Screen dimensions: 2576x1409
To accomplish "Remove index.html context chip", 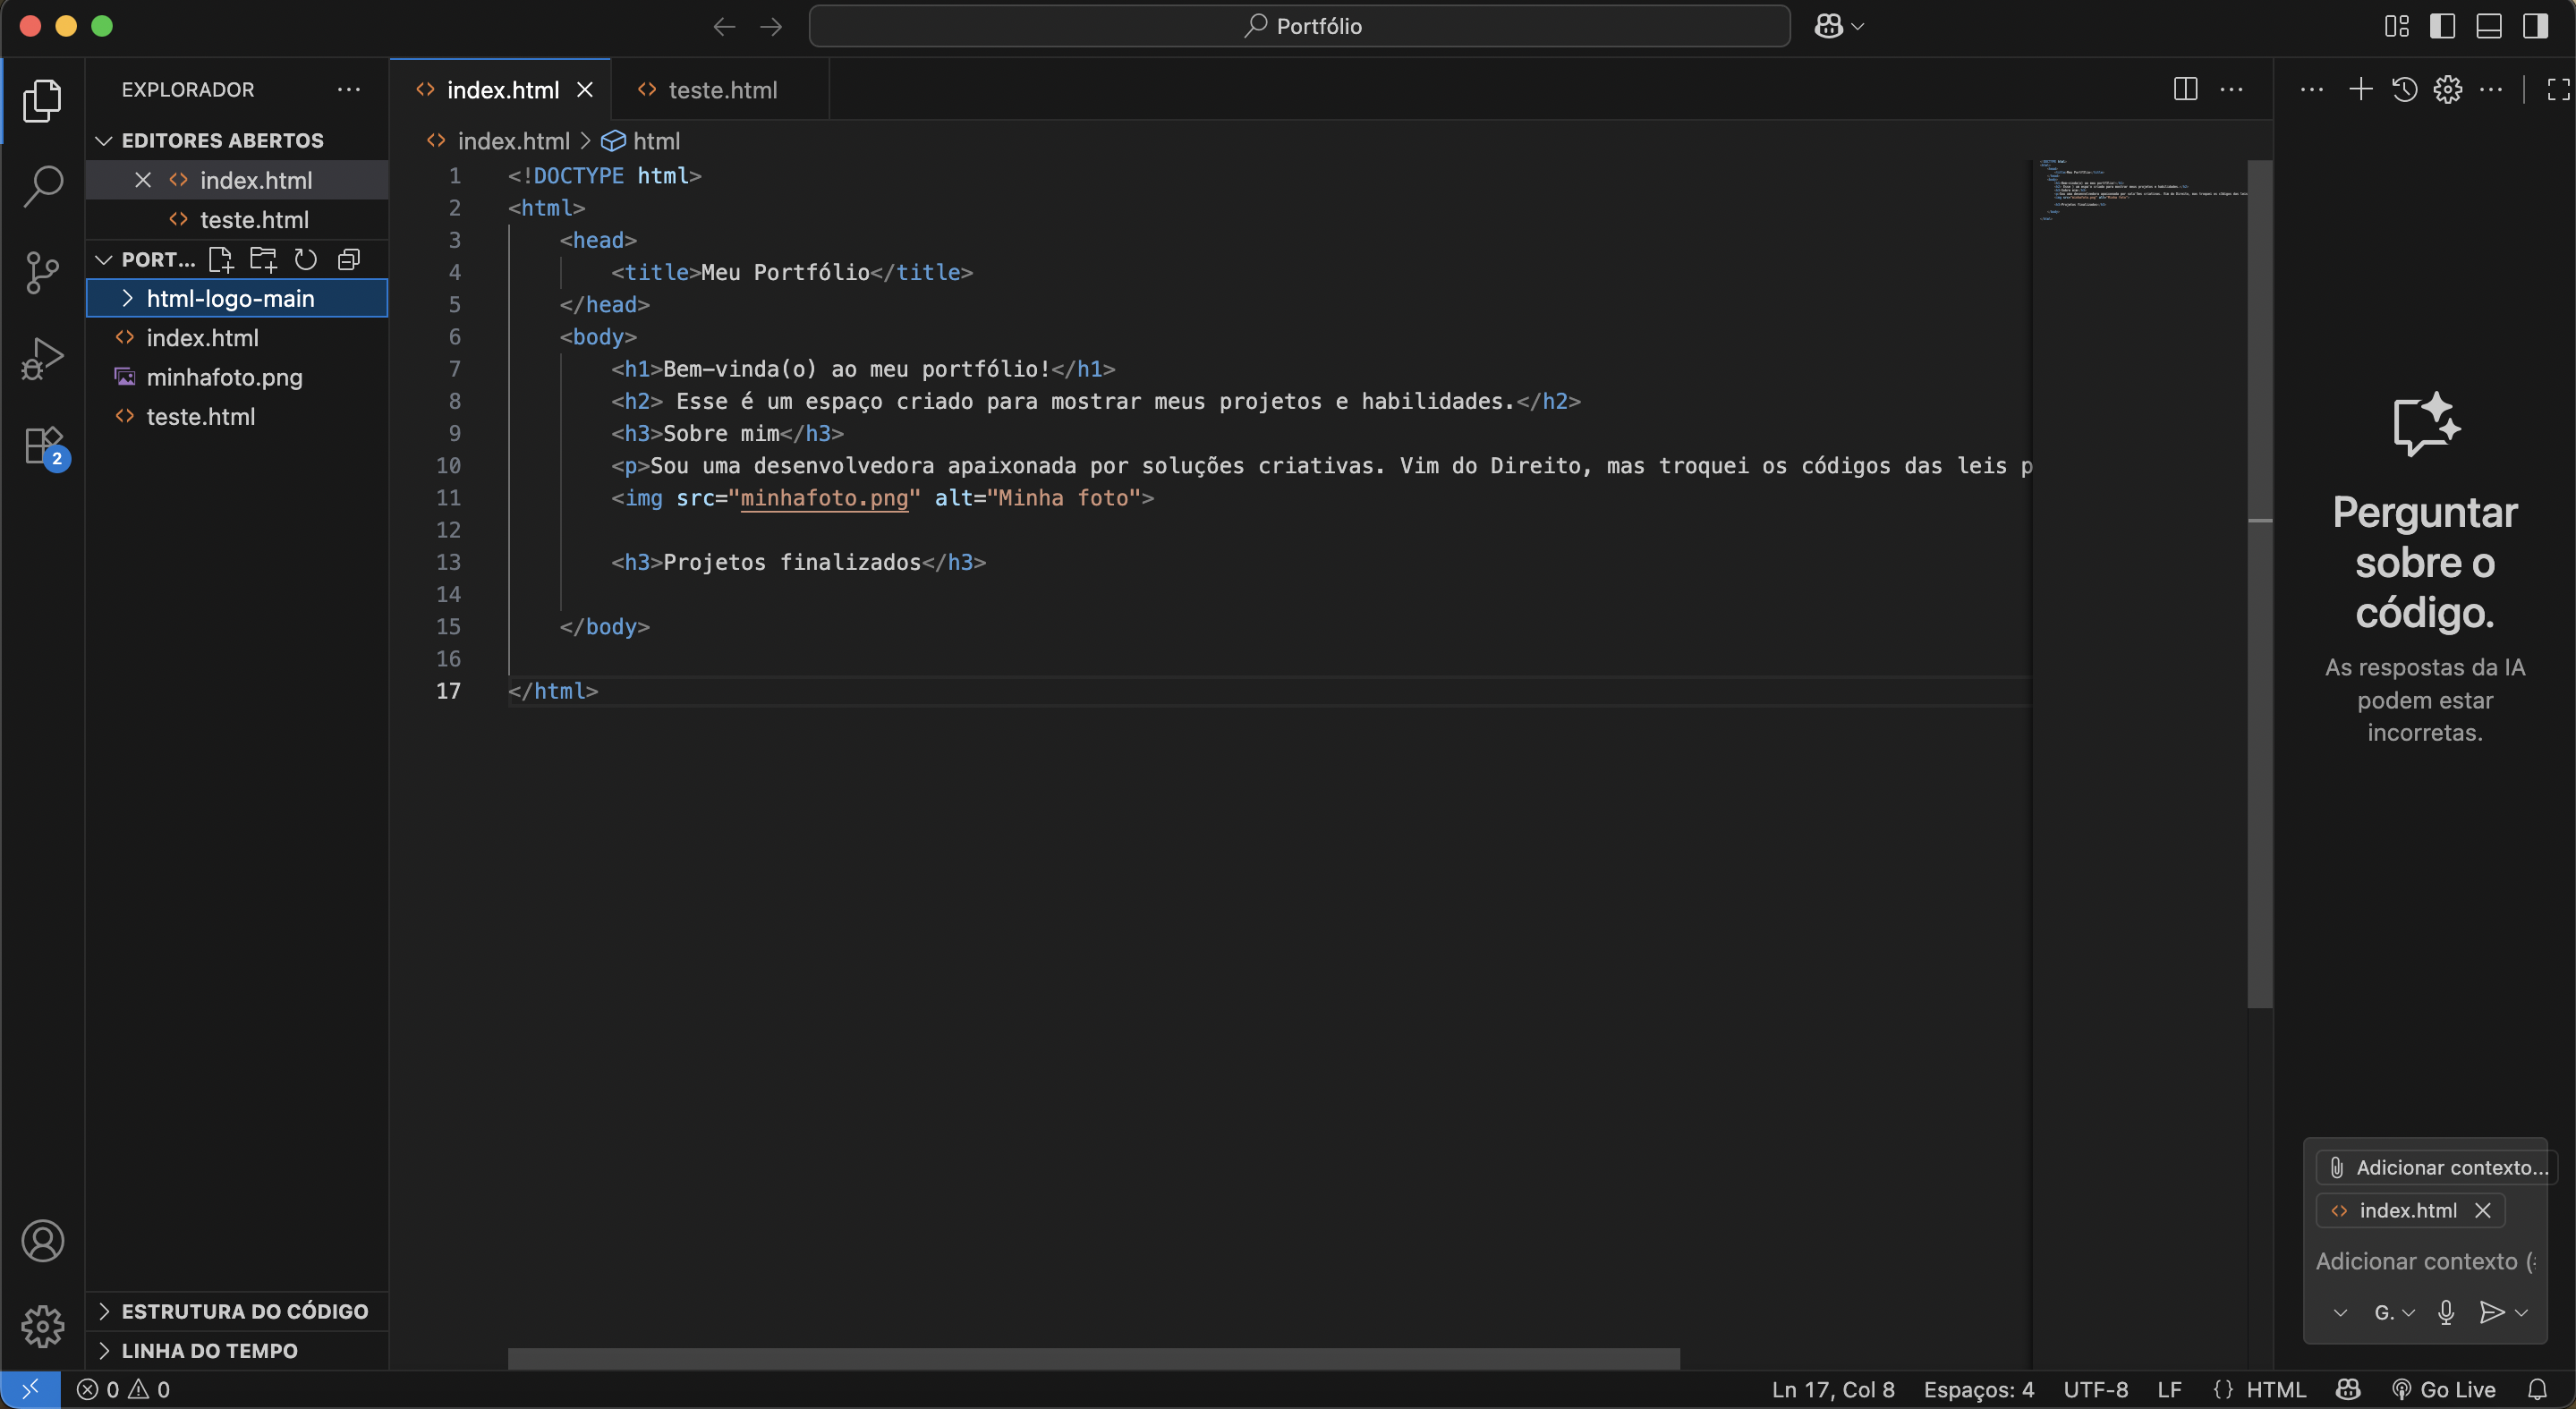I will [2482, 1211].
